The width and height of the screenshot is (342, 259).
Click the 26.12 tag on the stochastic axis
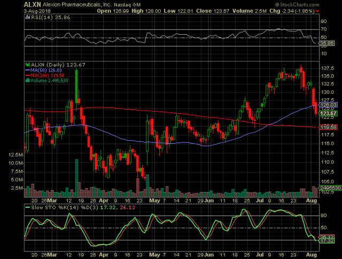[x=327, y=237]
